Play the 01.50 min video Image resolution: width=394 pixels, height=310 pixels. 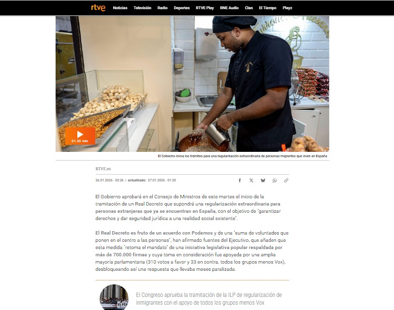click(x=80, y=136)
